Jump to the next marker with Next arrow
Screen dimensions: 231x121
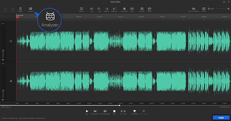pos(125,111)
